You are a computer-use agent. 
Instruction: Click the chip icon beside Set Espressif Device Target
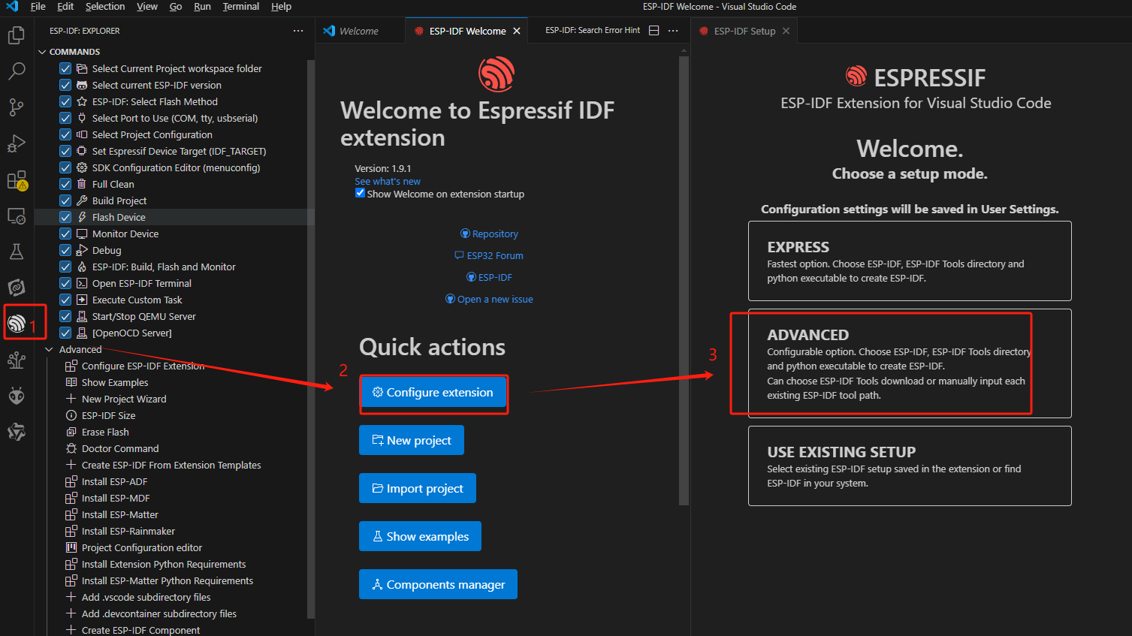click(x=82, y=151)
